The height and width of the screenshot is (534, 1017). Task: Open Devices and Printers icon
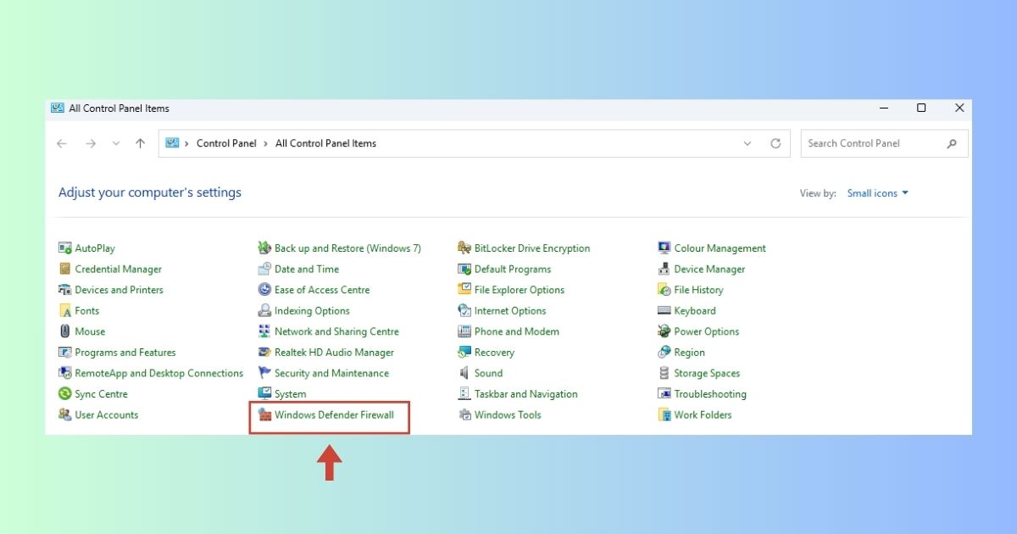(x=64, y=290)
